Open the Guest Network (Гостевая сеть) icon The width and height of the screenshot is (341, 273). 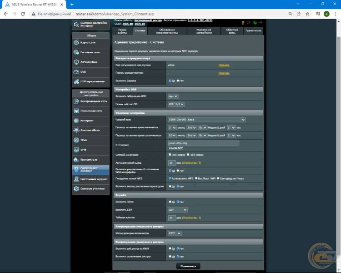pyautogui.click(x=76, y=52)
